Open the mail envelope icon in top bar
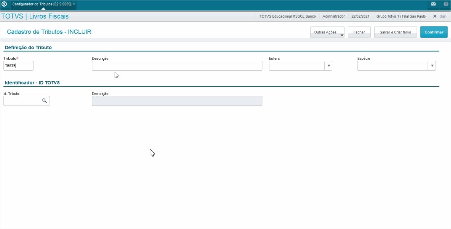This screenshot has height=229, width=451. coord(433,4)
